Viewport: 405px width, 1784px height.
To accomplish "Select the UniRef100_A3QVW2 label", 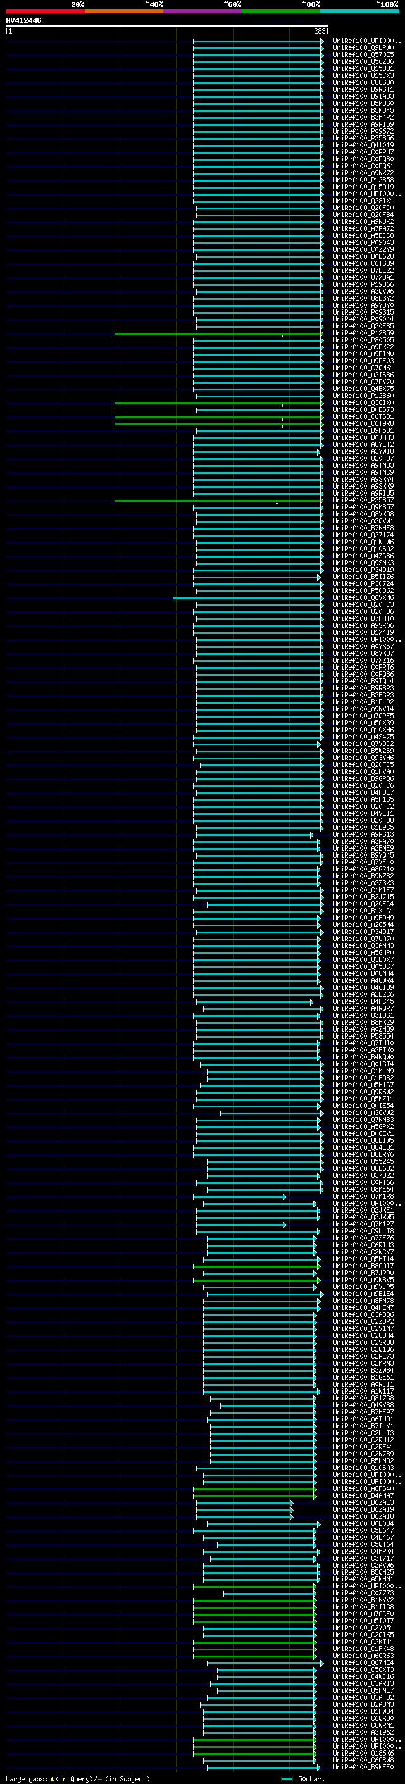I will tap(363, 1113).
